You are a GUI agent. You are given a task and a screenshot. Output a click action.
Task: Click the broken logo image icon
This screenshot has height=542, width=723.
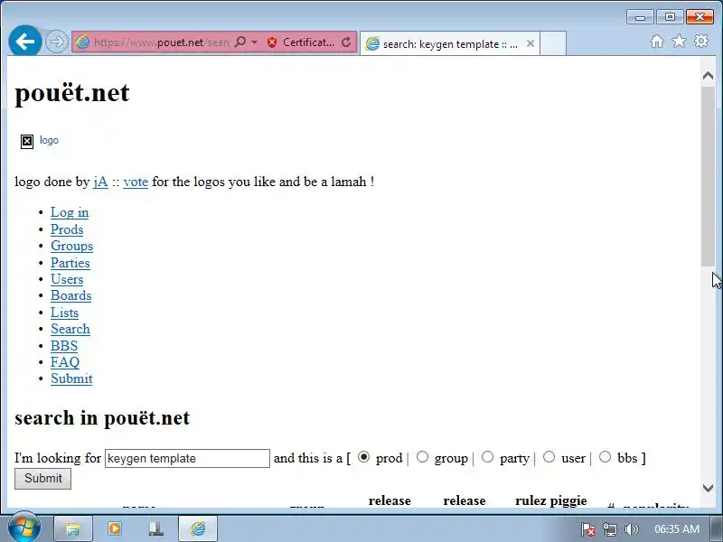pyautogui.click(x=27, y=142)
